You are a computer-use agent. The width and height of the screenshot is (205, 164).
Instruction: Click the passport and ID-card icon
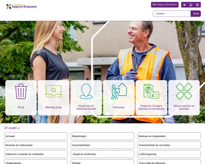(151, 91)
